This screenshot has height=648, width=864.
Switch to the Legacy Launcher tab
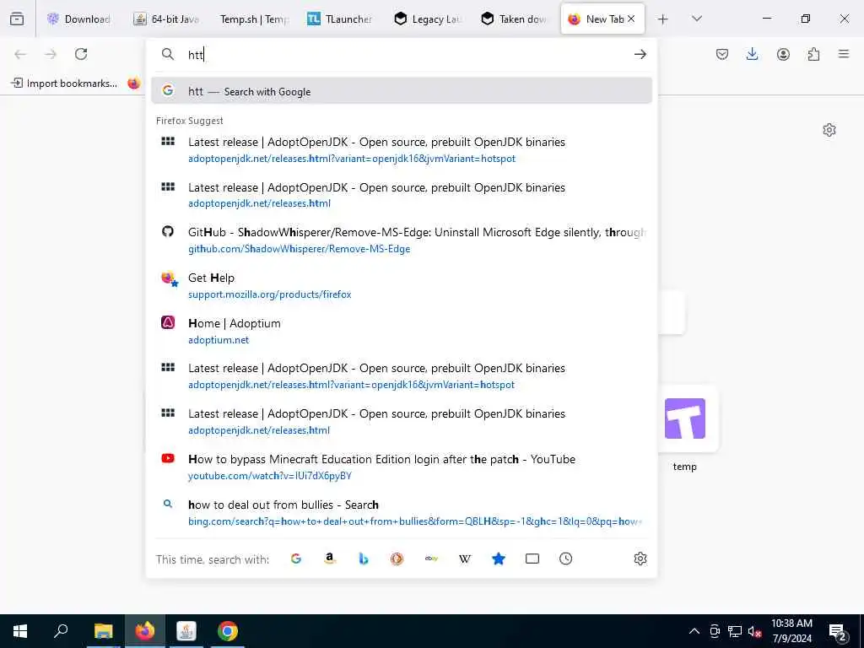point(428,19)
